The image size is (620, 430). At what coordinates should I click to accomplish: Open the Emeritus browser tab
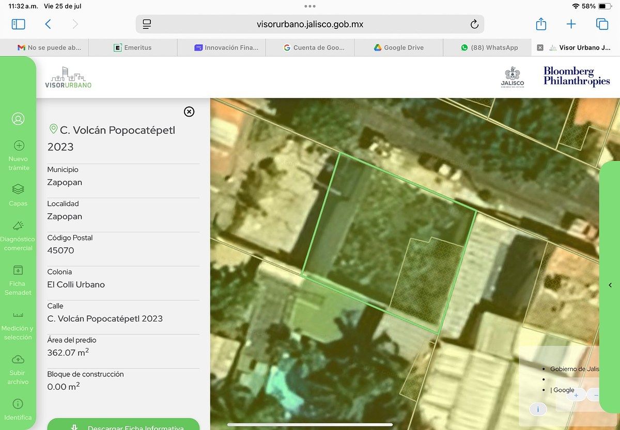[133, 47]
